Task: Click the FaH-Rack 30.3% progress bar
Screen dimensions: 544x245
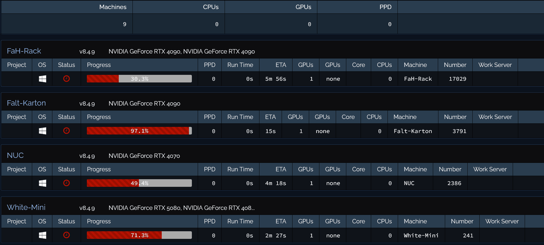Action: [139, 79]
